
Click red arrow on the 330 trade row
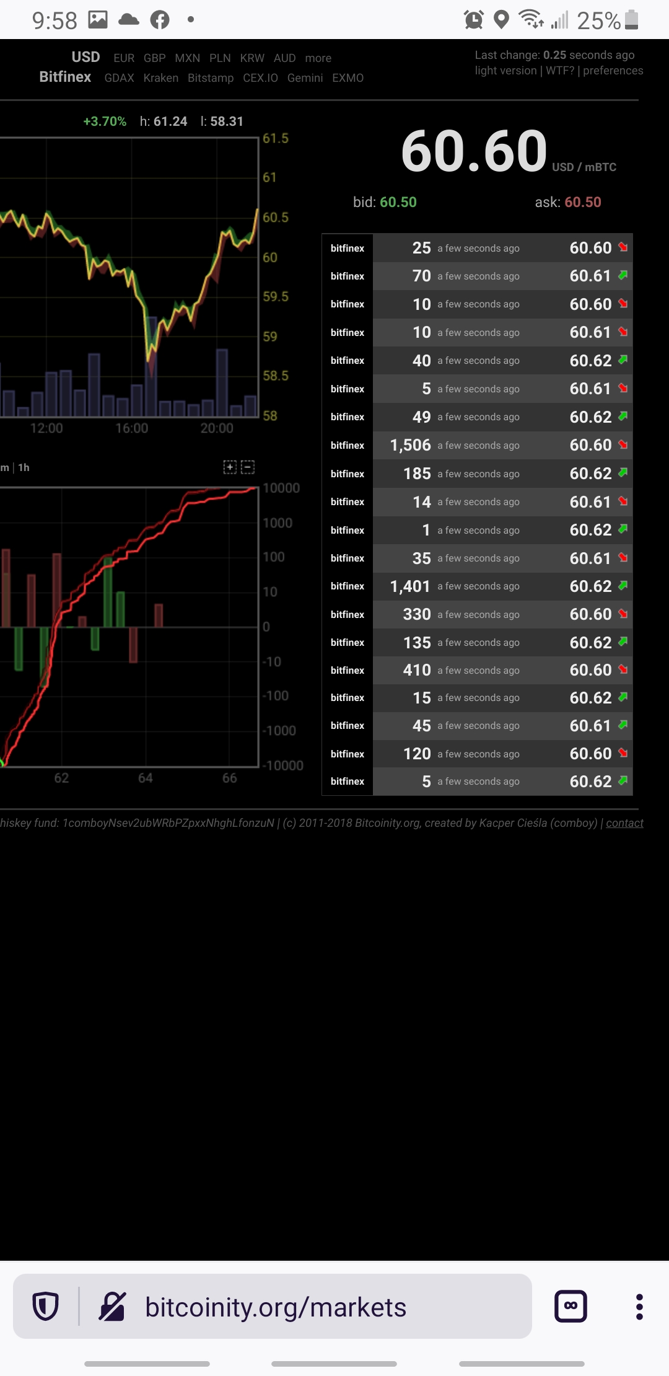tap(623, 614)
